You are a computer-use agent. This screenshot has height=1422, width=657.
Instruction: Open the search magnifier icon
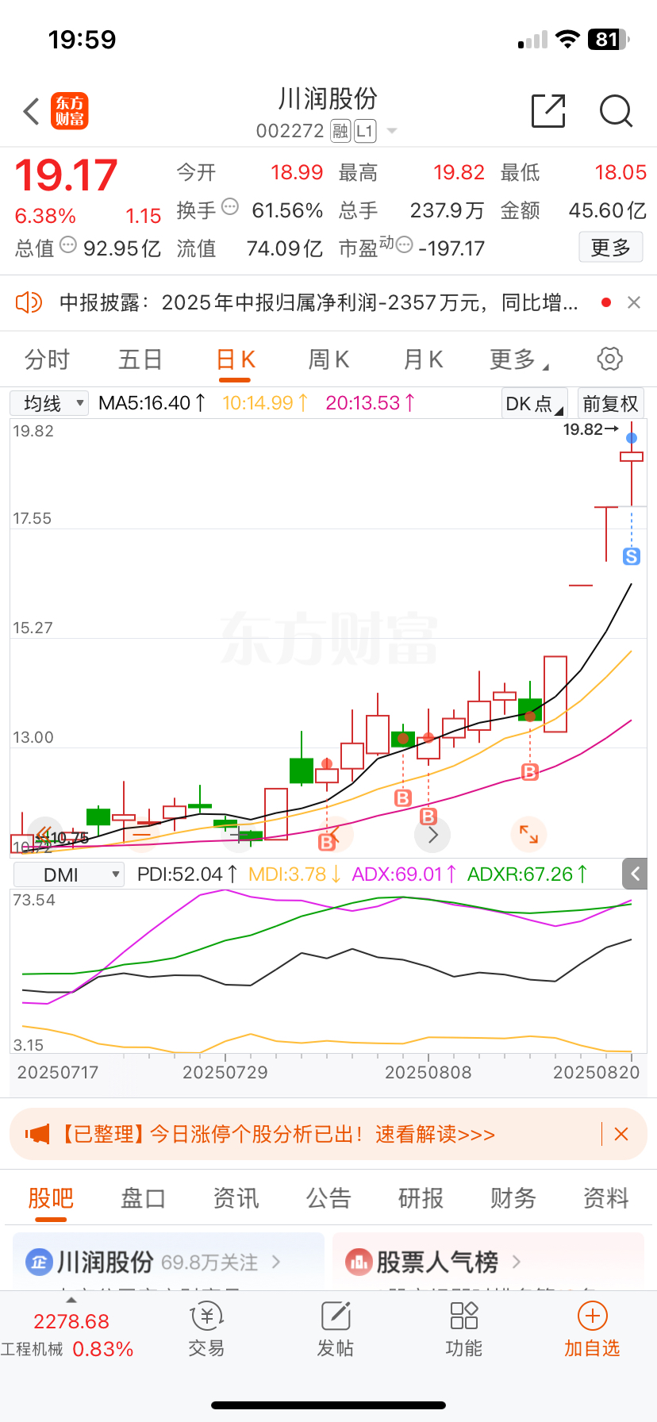(x=616, y=111)
